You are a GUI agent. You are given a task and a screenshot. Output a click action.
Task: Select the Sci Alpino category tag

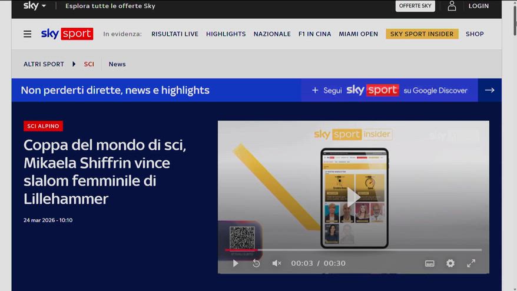pyautogui.click(x=44, y=126)
